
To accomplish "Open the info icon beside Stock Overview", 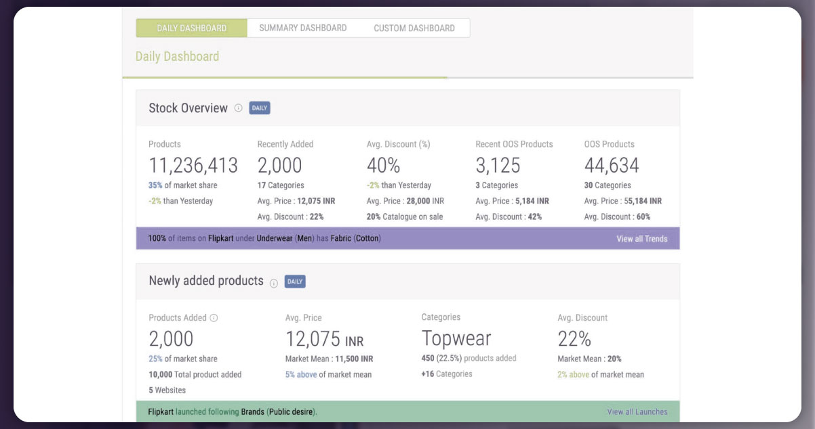I will click(238, 108).
